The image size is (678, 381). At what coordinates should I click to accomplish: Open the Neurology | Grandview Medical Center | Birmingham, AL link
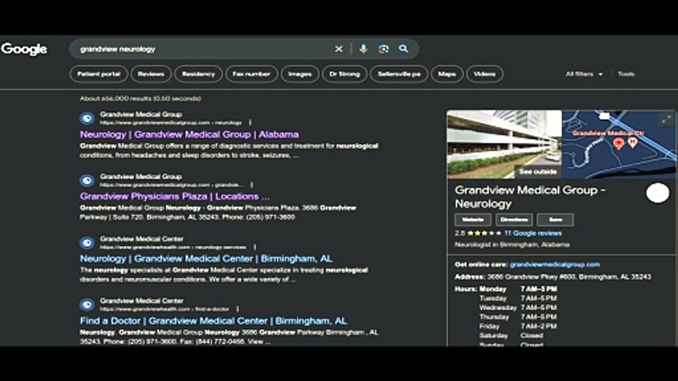click(206, 259)
